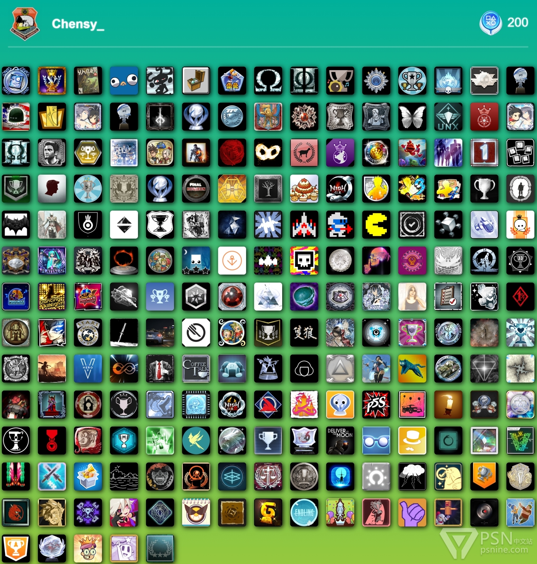Click the golden G trophy icon
Viewport: 537px width, 564px height.
[x=268, y=512]
